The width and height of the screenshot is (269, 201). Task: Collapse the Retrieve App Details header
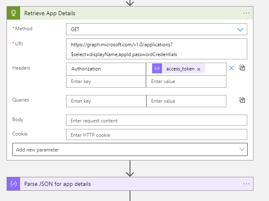coord(123,13)
